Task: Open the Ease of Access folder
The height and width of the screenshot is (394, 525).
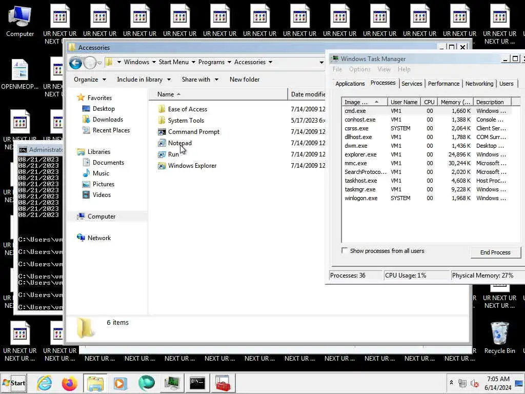Action: [x=183, y=109]
